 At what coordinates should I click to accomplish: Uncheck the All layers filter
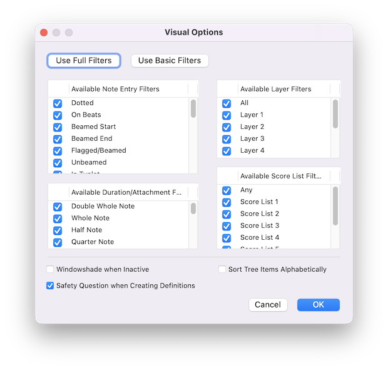pos(227,103)
